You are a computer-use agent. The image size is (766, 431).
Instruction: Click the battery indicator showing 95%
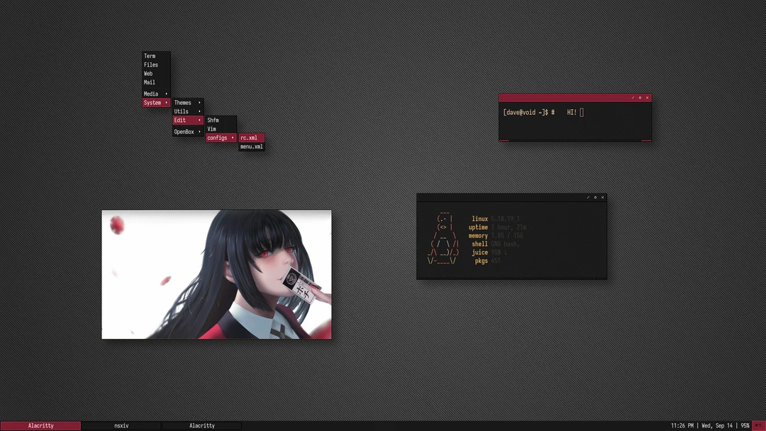point(745,425)
